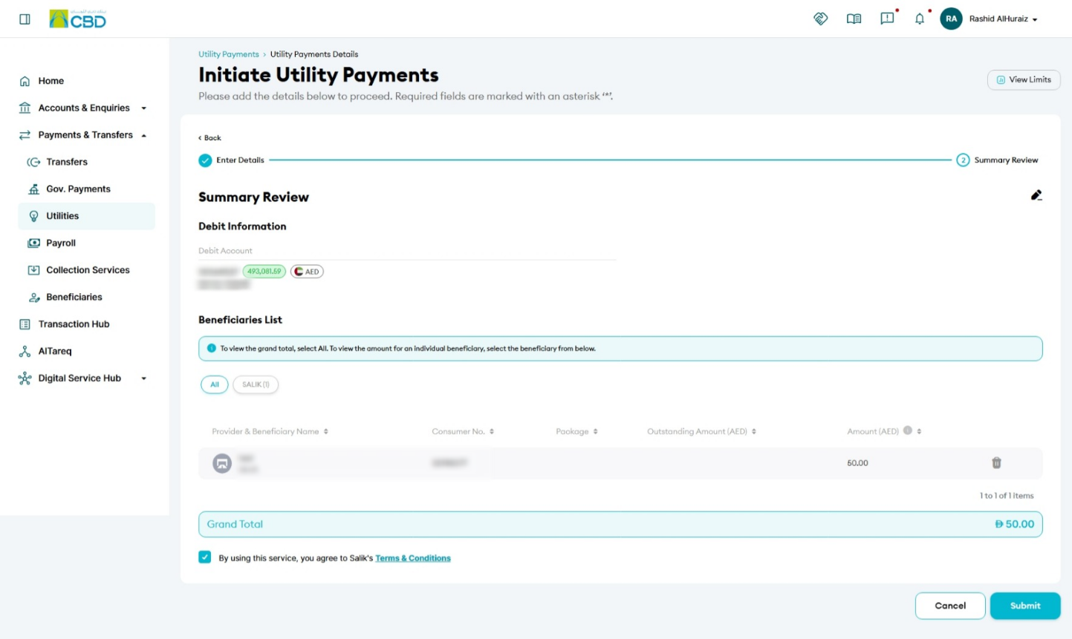Collapse the Payments & Transfers menu arrow
The width and height of the screenshot is (1072, 639).
(x=144, y=135)
